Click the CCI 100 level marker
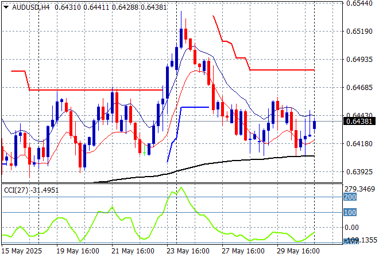The image size is (379, 258). pyautogui.click(x=350, y=212)
